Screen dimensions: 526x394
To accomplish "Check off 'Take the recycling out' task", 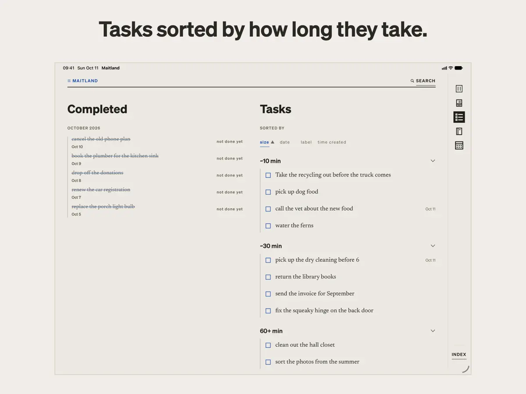I will pos(268,175).
